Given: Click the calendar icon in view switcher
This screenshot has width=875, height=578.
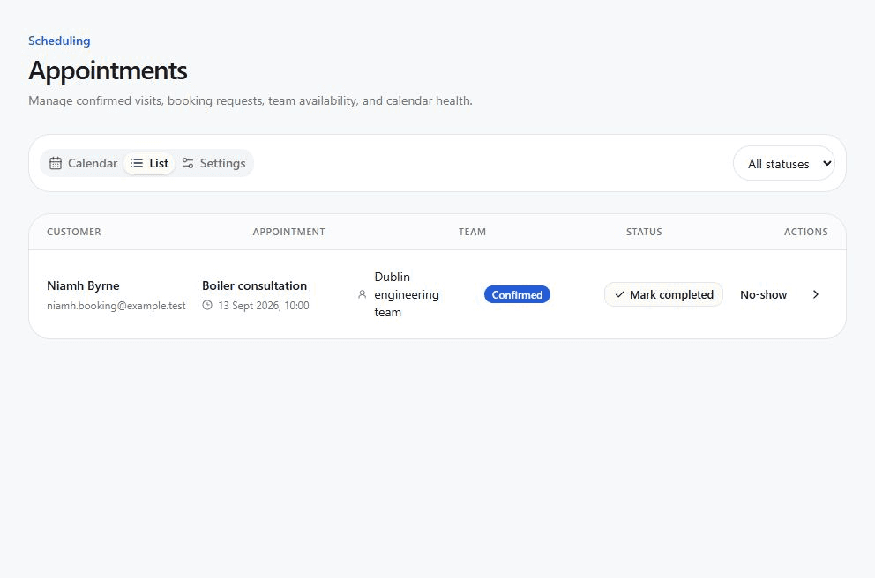Looking at the screenshot, I should point(56,163).
